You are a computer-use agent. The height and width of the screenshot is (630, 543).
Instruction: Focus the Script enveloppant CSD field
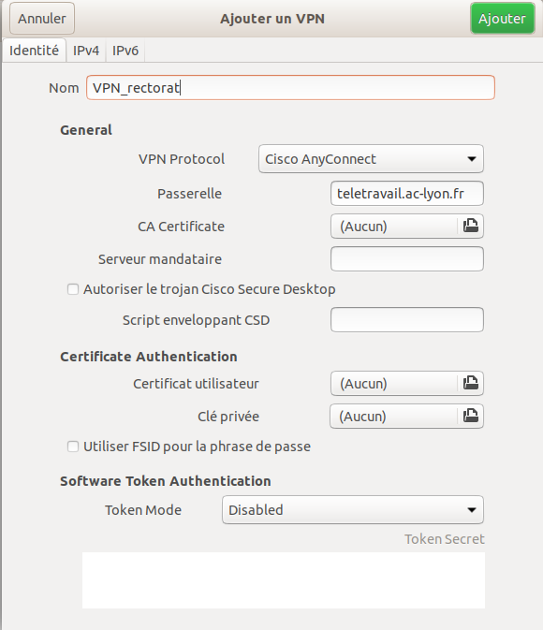click(406, 320)
